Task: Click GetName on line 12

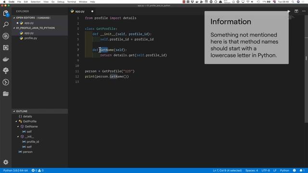Action: pyautogui.click(x=116, y=76)
